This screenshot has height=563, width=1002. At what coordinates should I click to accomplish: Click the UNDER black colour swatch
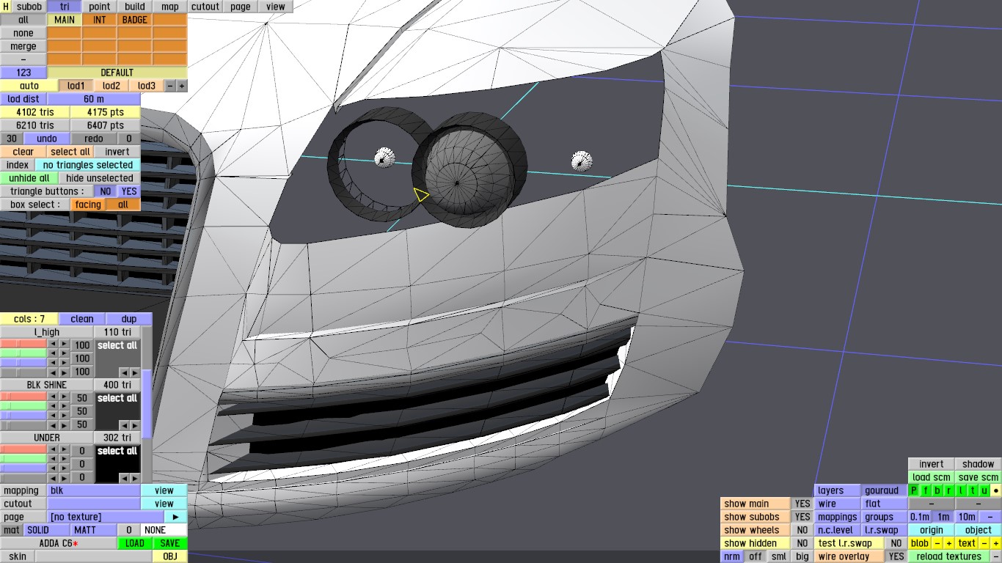pos(117,463)
